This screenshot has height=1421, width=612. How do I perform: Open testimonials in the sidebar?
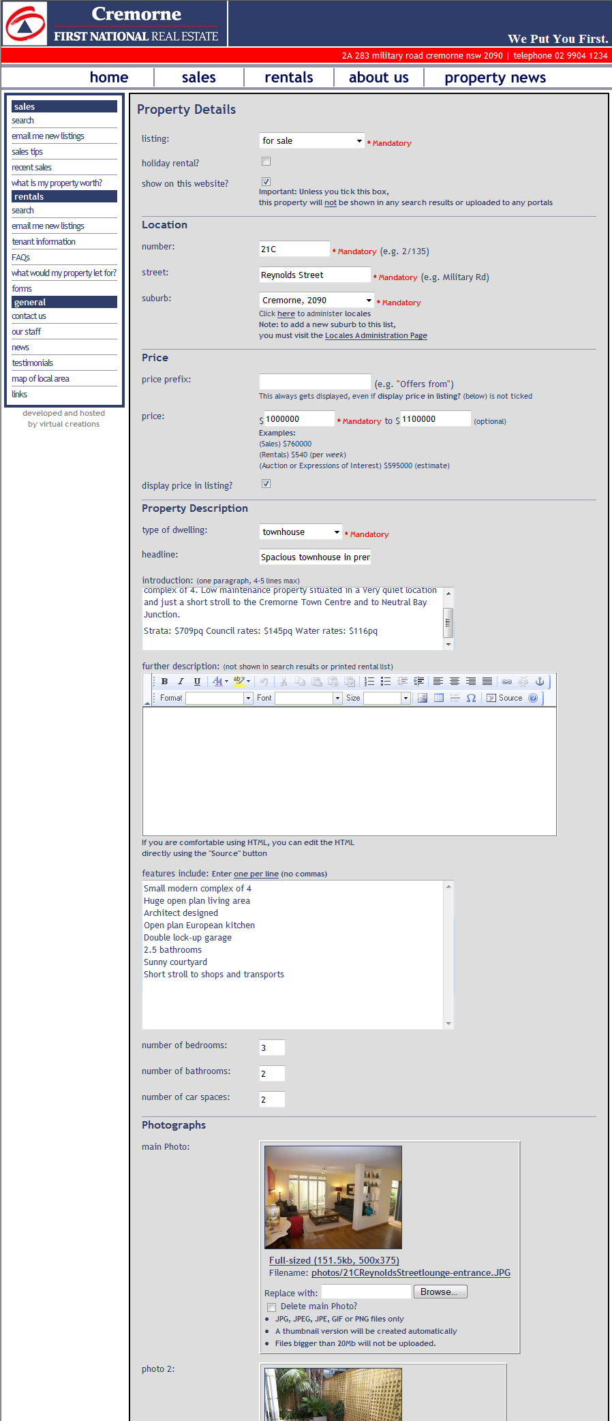32,363
